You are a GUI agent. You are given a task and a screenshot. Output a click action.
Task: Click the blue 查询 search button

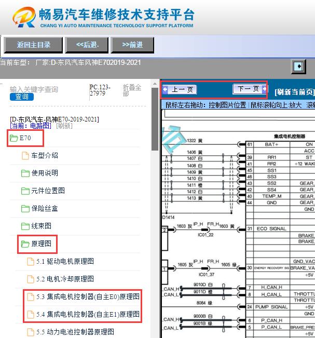pyautogui.click(x=22, y=97)
